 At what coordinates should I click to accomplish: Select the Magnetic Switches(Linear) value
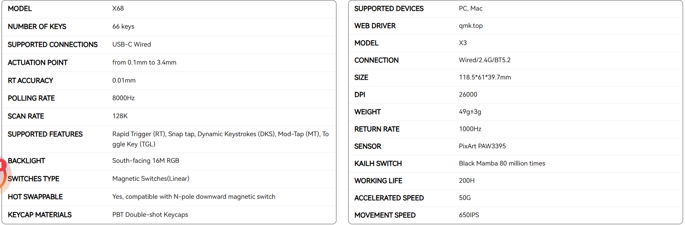coord(151,179)
